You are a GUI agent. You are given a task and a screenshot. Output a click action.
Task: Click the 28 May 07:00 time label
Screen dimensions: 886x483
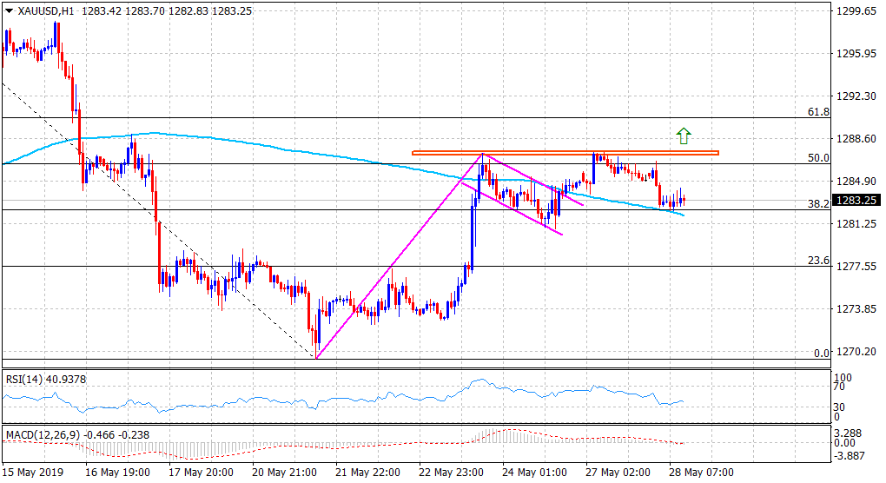tap(704, 473)
